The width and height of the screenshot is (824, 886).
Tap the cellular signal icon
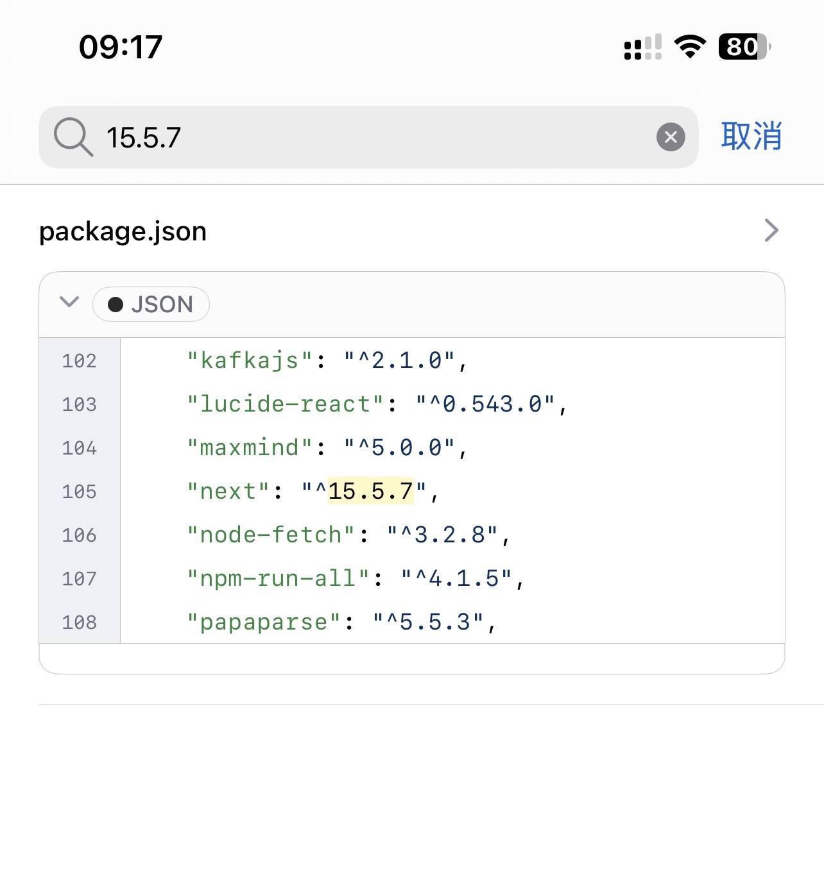coord(642,47)
